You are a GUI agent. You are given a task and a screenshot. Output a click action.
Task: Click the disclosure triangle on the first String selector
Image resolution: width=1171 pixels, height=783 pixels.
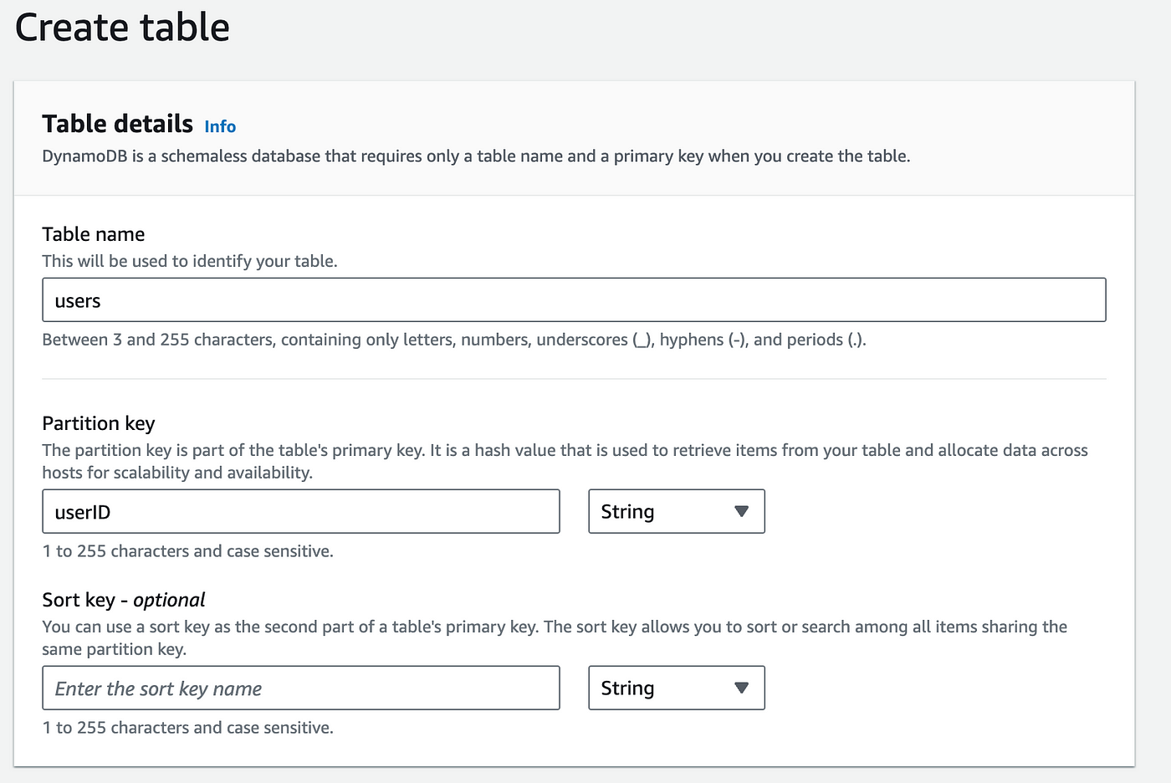(741, 511)
